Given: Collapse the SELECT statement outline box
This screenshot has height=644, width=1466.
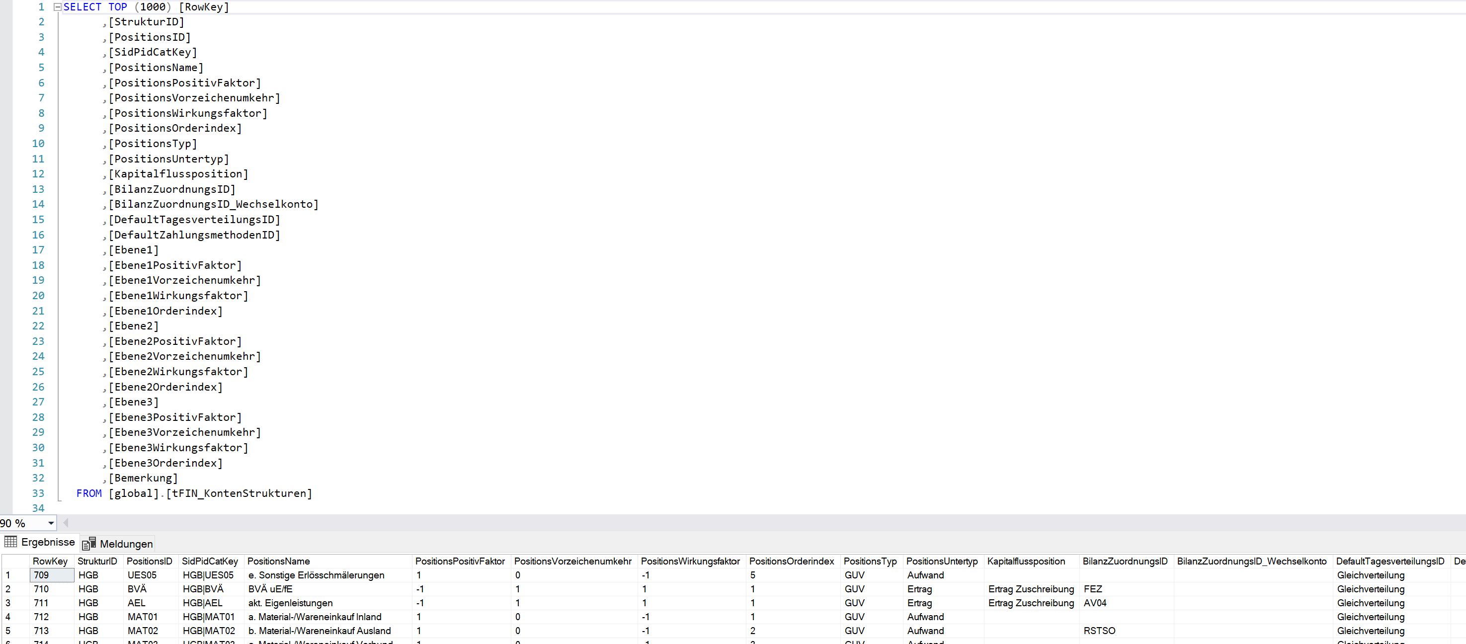Looking at the screenshot, I should coord(58,7).
